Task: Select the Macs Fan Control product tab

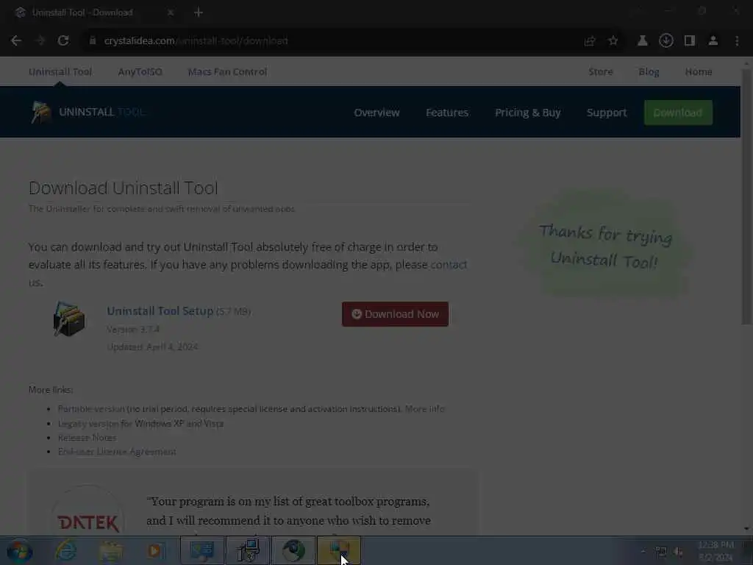Action: point(227,71)
